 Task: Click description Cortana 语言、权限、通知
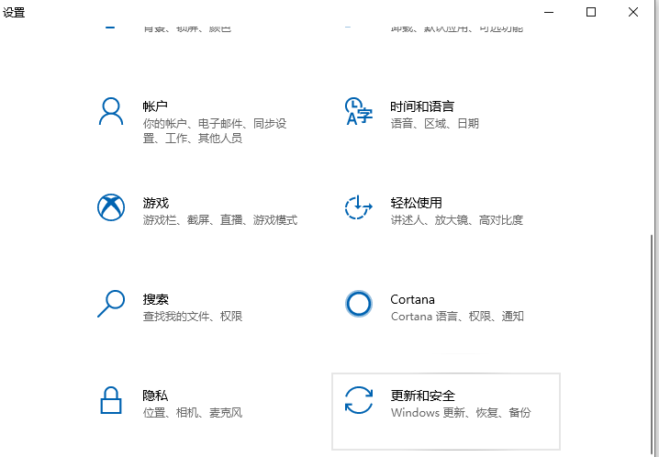click(457, 316)
